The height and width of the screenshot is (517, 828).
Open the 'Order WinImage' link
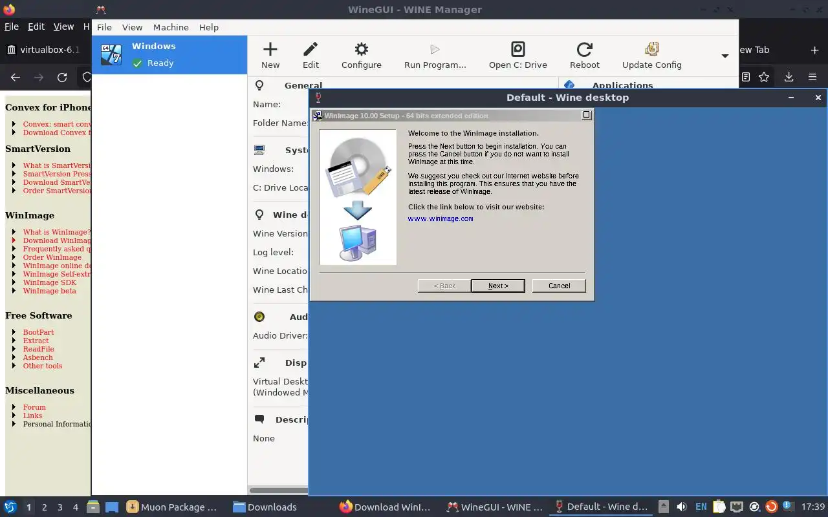click(x=52, y=257)
